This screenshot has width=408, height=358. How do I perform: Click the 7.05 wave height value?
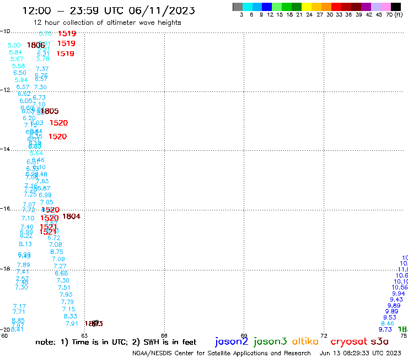[46, 202]
